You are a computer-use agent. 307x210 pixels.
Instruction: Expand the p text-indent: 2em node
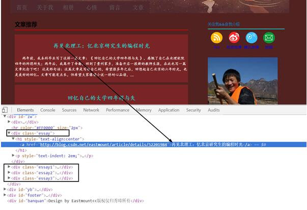13,155
